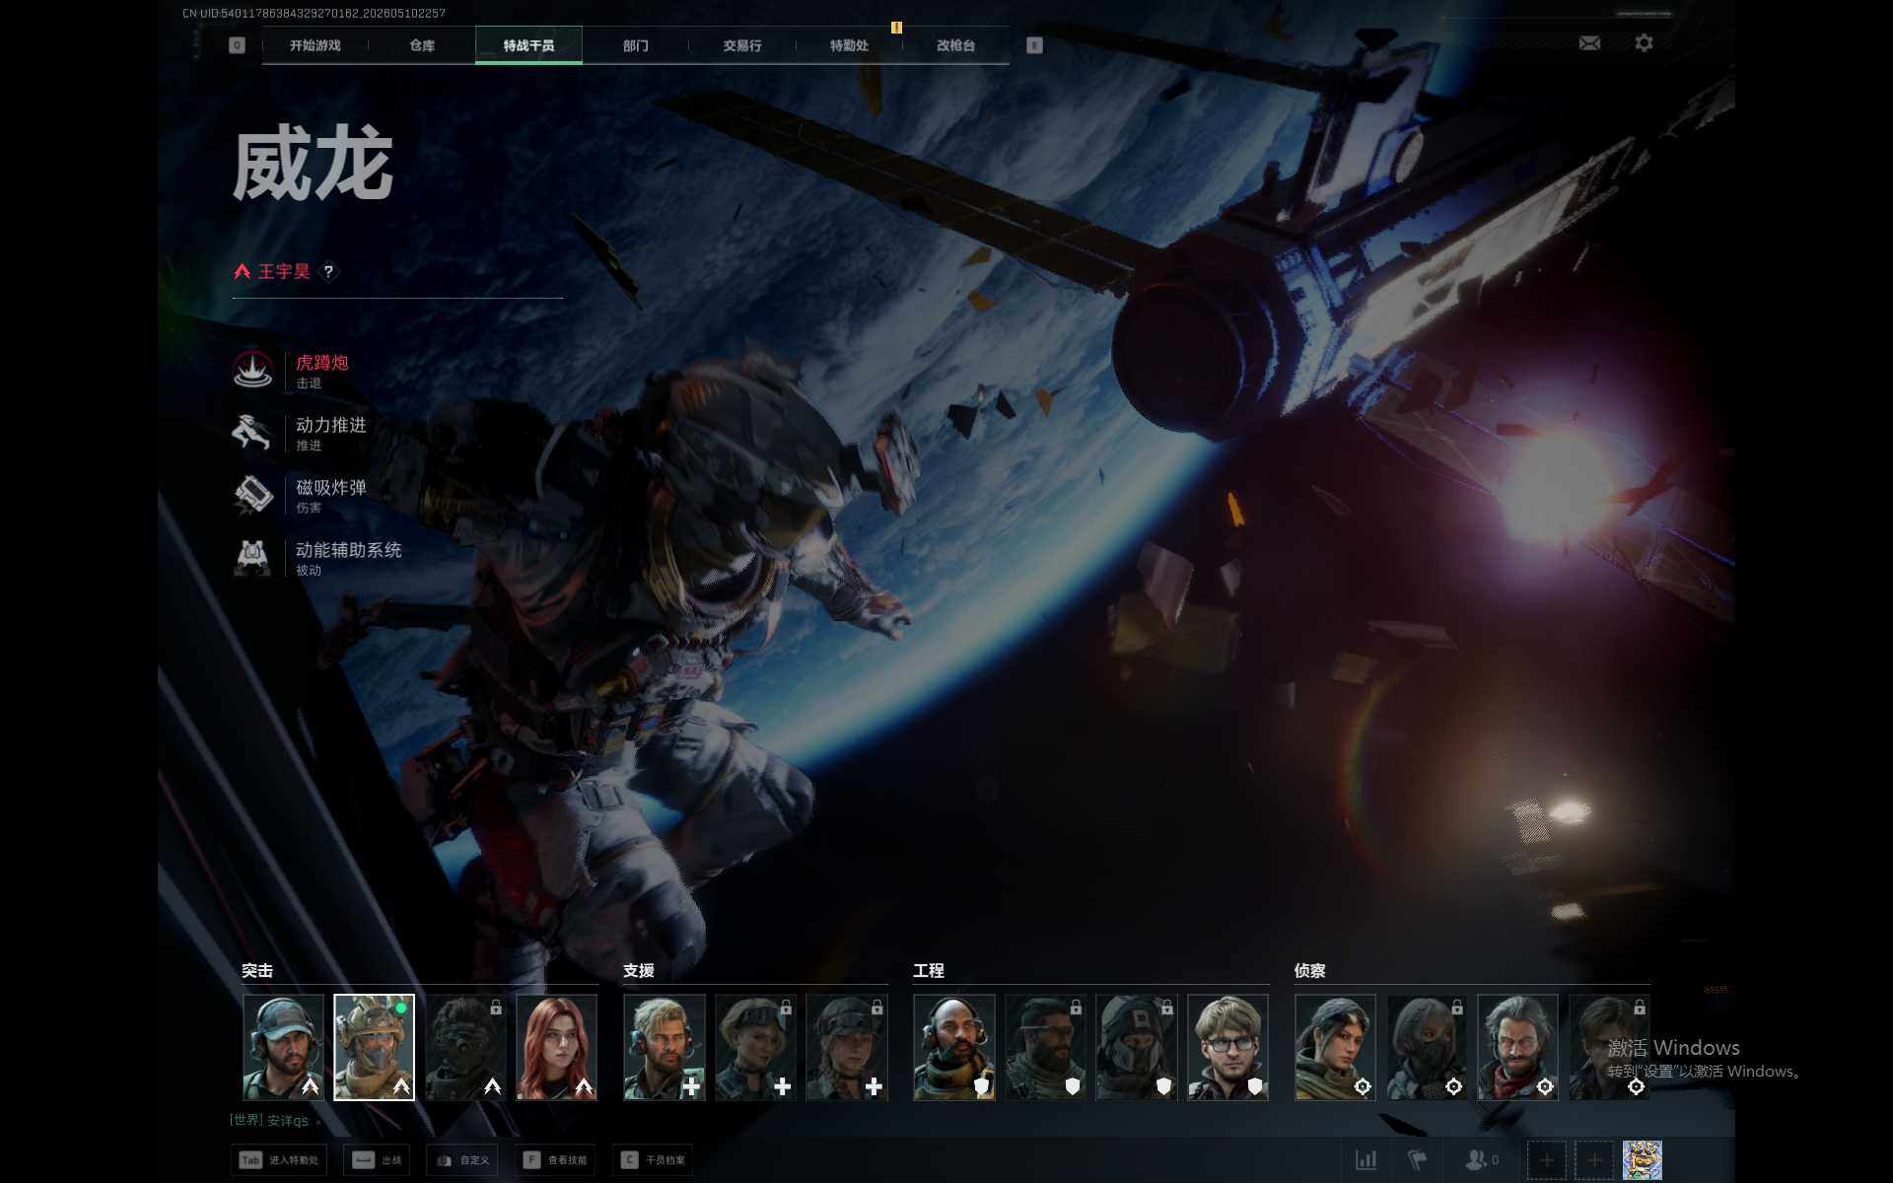Viewport: 1893px width, 1183px height.
Task: Select the red-haired female Assault operator
Action: click(557, 1047)
